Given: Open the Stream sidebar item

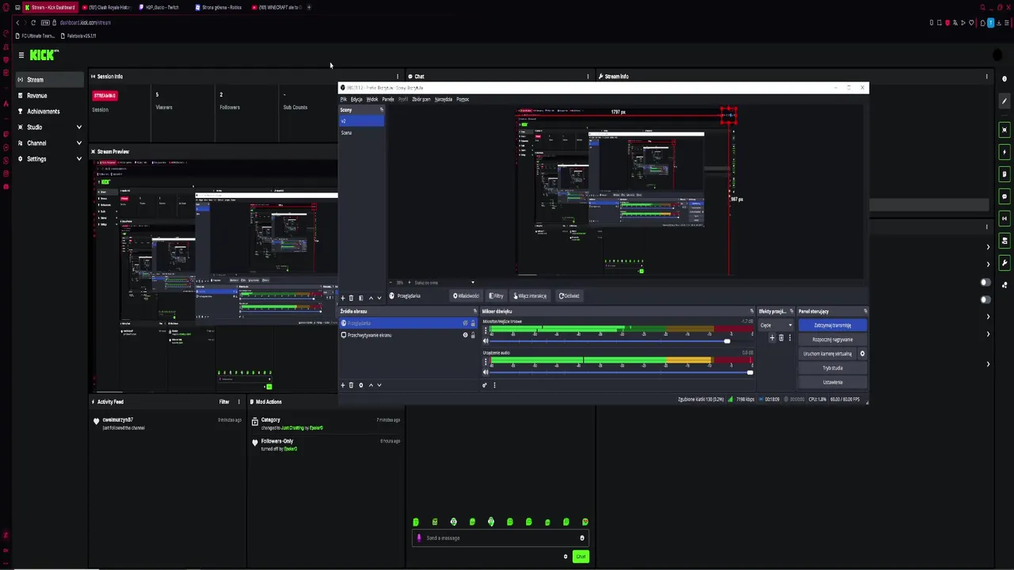Looking at the screenshot, I should [x=49, y=79].
